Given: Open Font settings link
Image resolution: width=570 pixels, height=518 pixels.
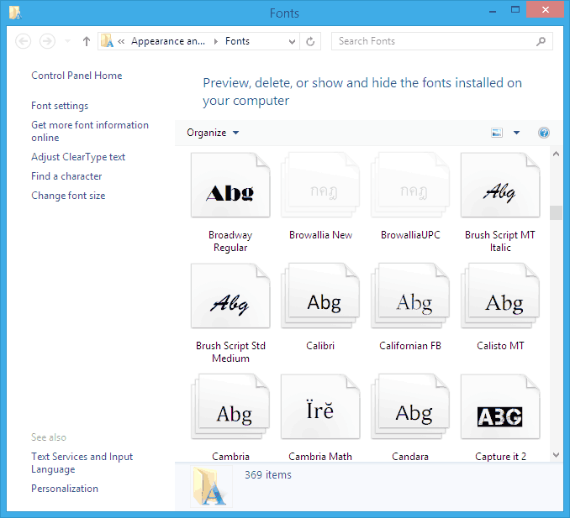Looking at the screenshot, I should (x=60, y=106).
